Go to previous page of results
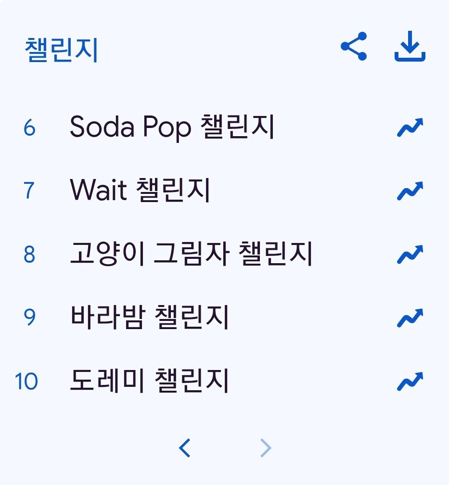The width and height of the screenshot is (449, 485). pos(185,447)
